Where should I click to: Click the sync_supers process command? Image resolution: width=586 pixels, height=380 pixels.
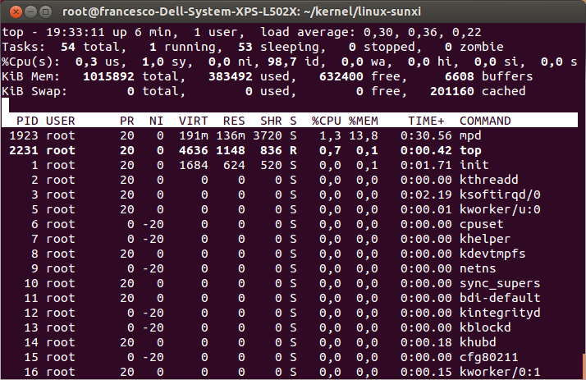[x=500, y=284]
